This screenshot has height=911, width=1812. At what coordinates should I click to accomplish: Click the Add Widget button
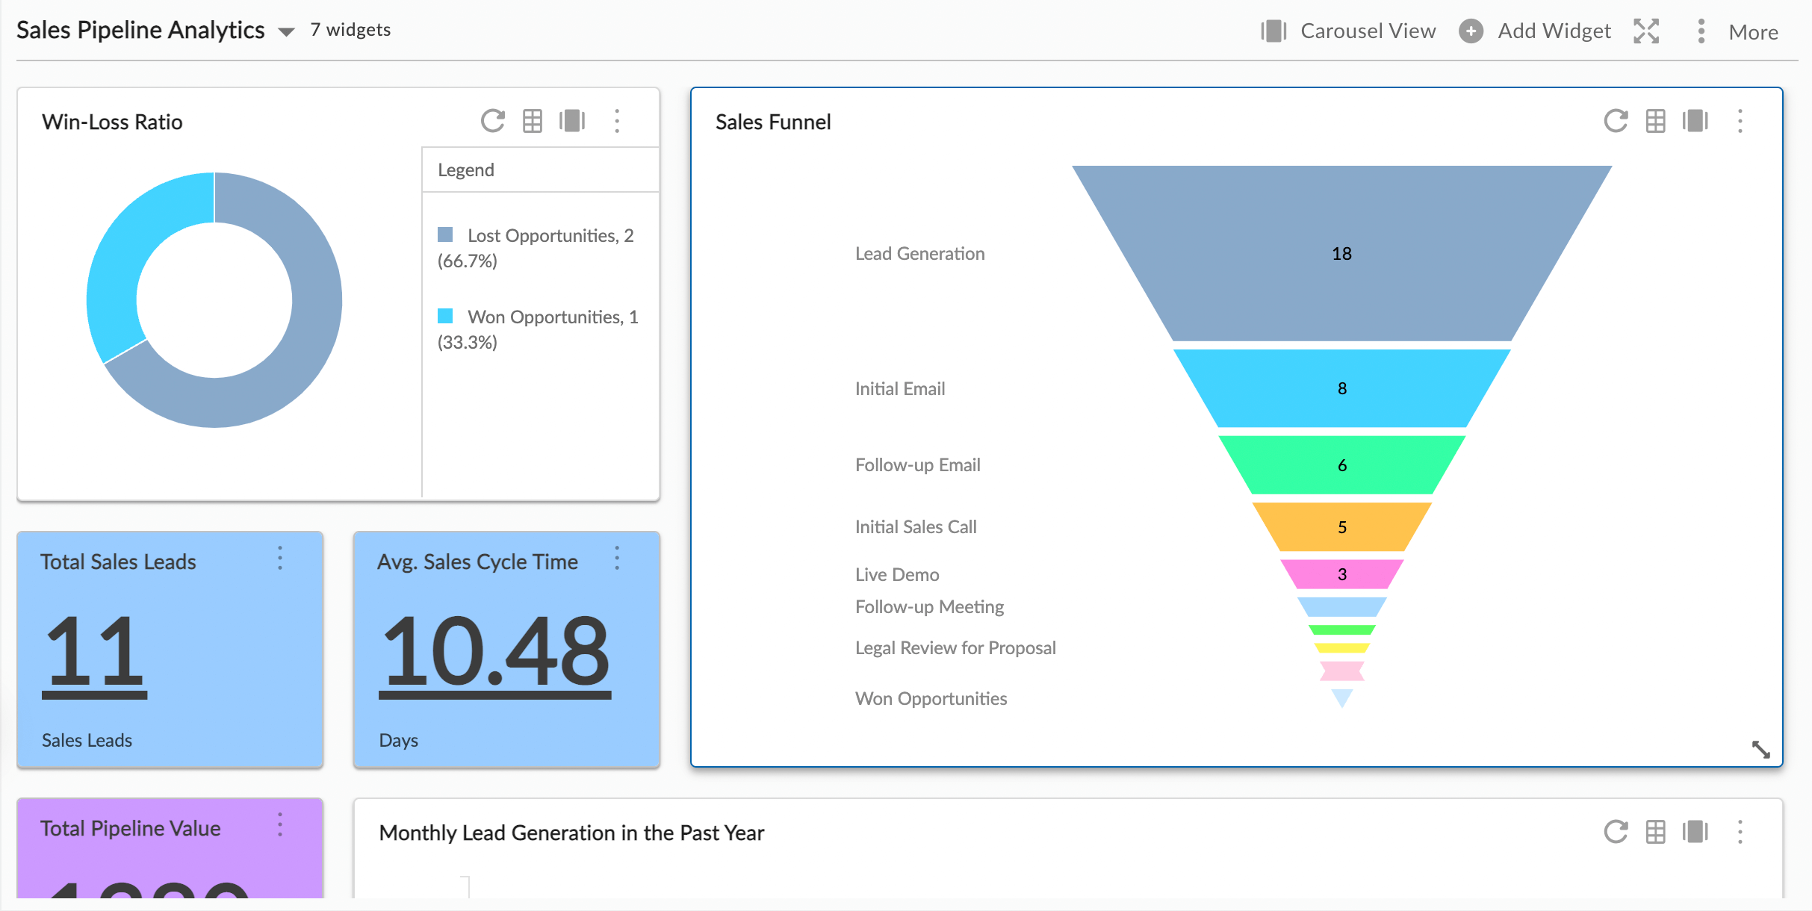1536,31
